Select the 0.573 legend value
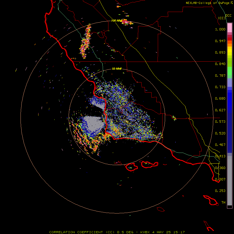The height and width of the screenshot is (234, 234). [x=220, y=122]
